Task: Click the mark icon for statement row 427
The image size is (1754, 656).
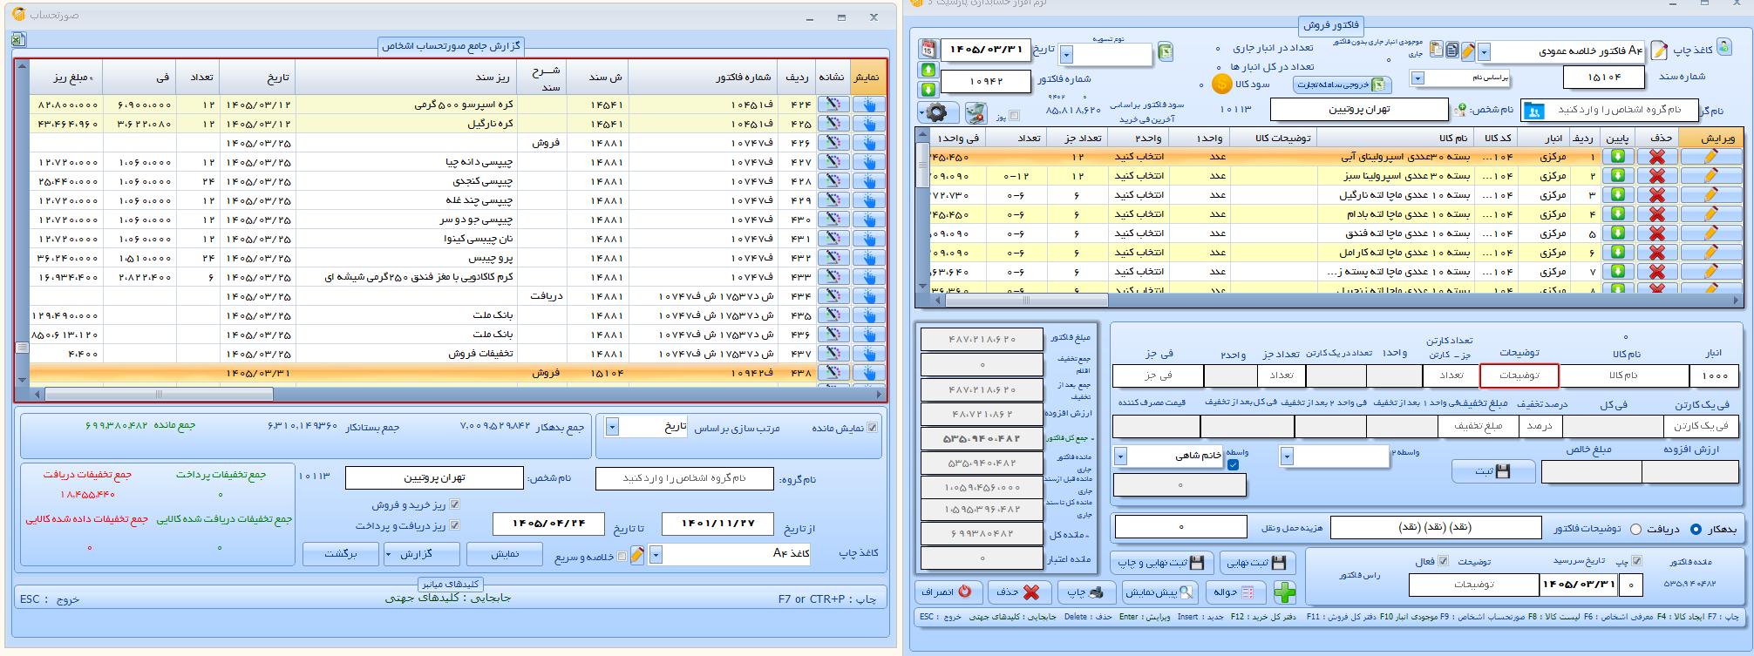Action: [x=833, y=162]
